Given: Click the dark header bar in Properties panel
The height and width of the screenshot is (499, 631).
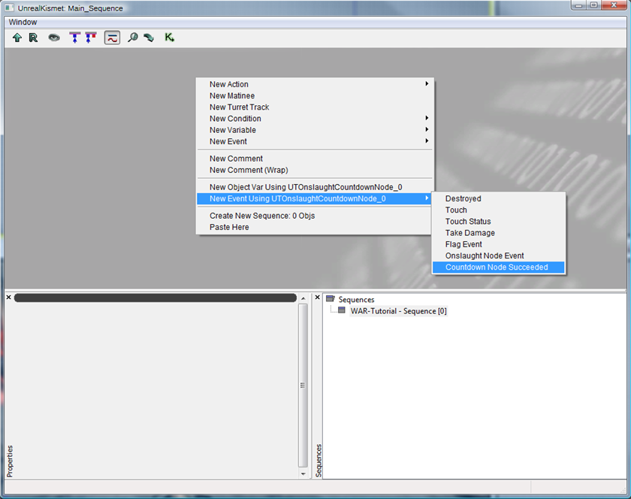Looking at the screenshot, I should 155,298.
